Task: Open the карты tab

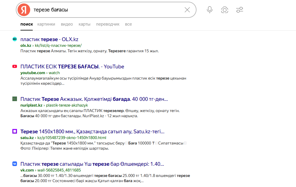Action: coord(84,24)
